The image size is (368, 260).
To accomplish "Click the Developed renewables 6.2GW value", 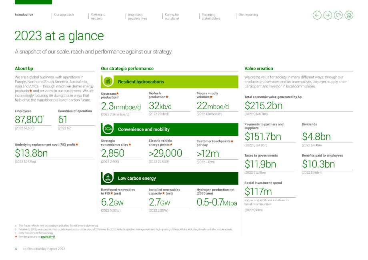I will coord(112,202).
